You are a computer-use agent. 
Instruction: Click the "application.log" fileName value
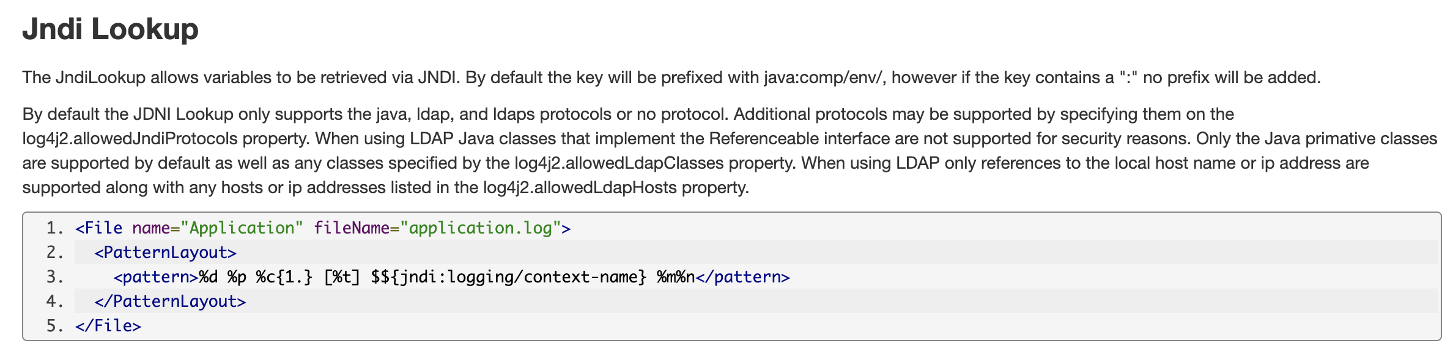click(x=481, y=228)
